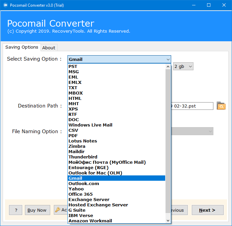Select МойОфис Почта (MyOffice Mail) option
Screen dimensions: 232x226
pyautogui.click(x=116, y=162)
